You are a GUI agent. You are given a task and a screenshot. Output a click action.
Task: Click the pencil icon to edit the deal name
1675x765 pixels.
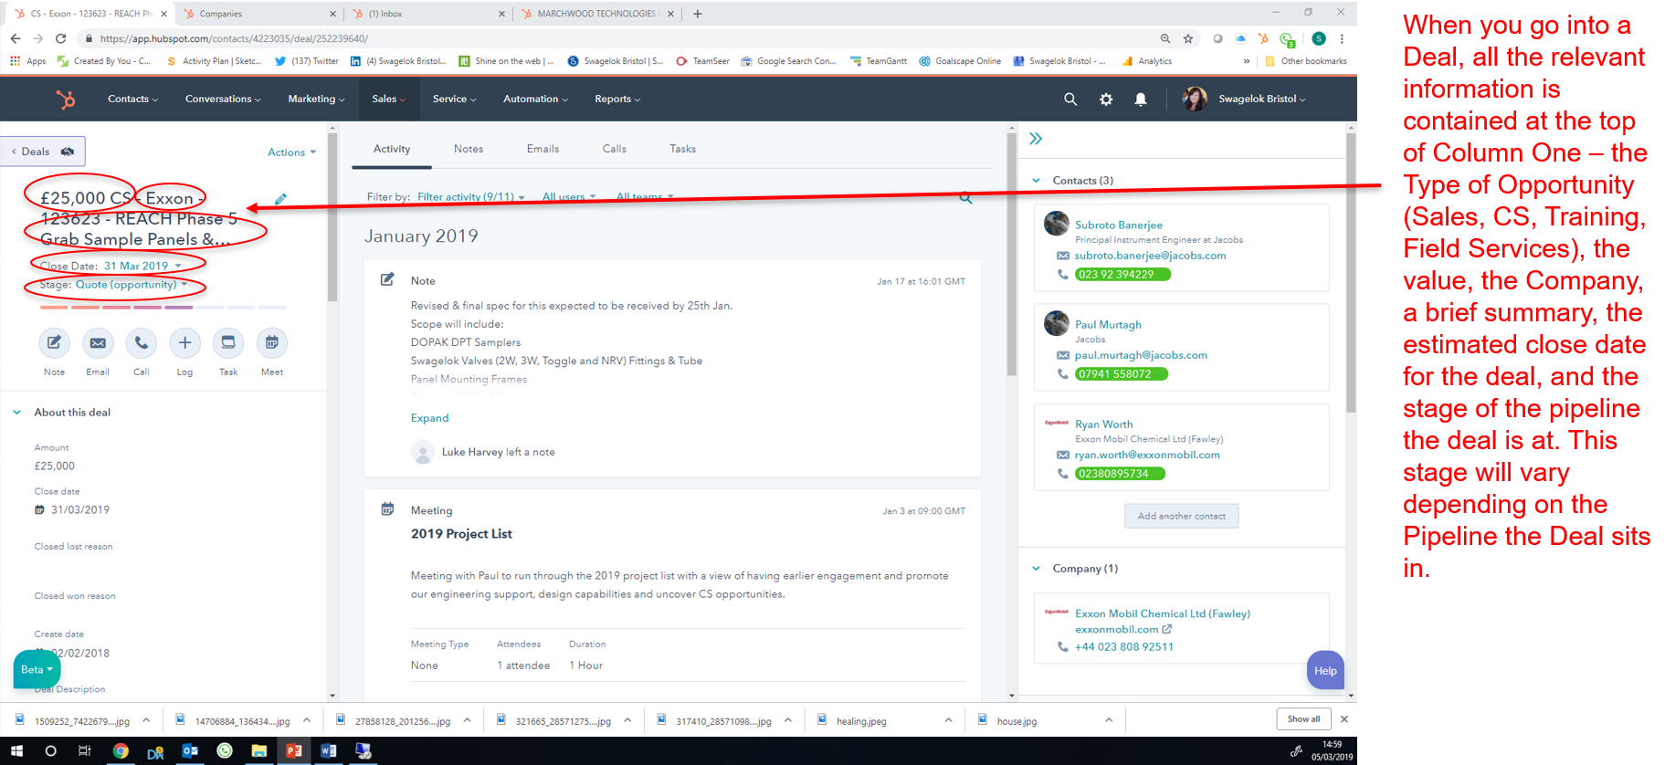(280, 199)
